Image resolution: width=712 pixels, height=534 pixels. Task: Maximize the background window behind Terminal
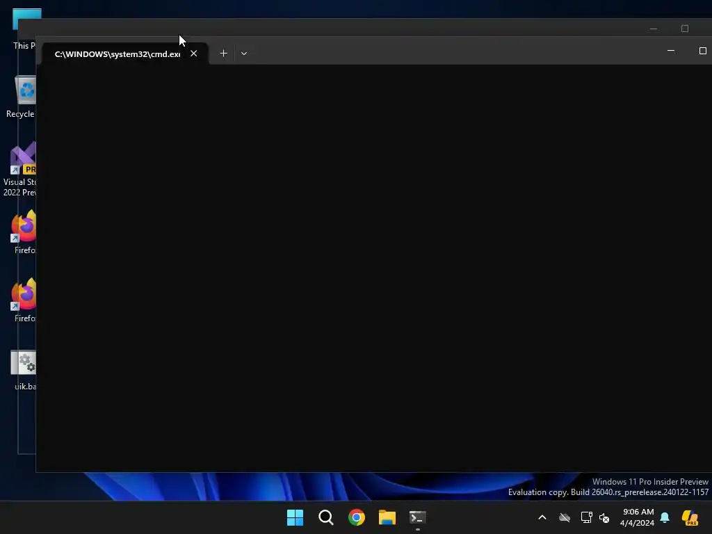(x=685, y=29)
